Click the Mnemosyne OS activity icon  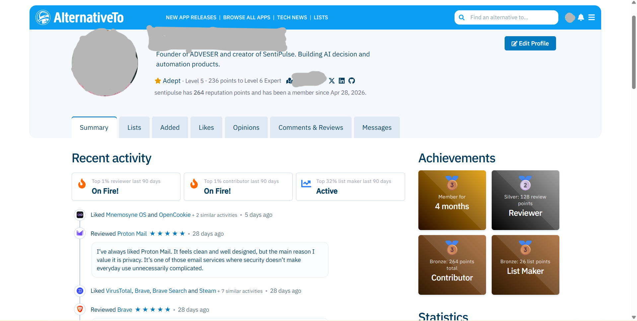coord(80,215)
